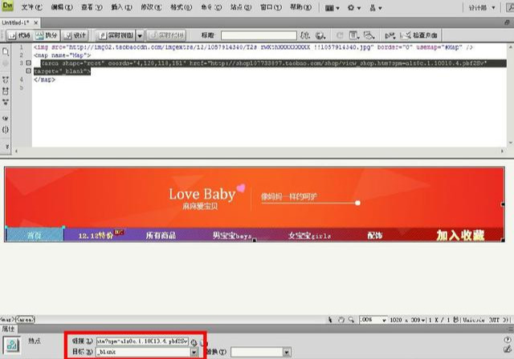Open the 站点 (Site) menu
514x359 pixels.
(x=241, y=7)
